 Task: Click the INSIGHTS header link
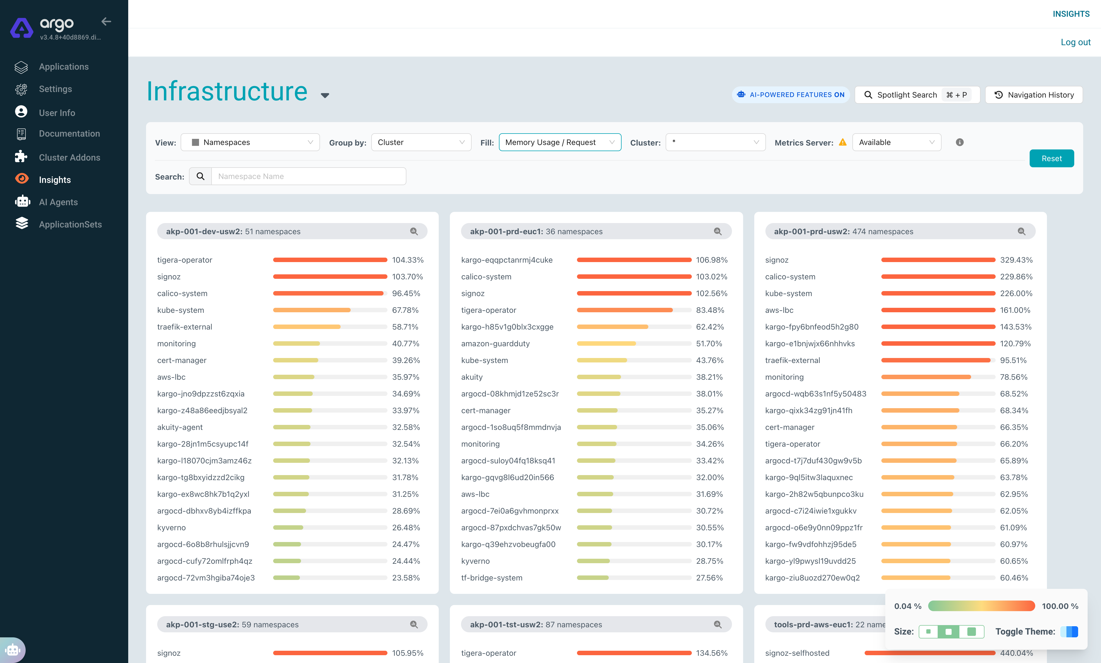pyautogui.click(x=1071, y=14)
